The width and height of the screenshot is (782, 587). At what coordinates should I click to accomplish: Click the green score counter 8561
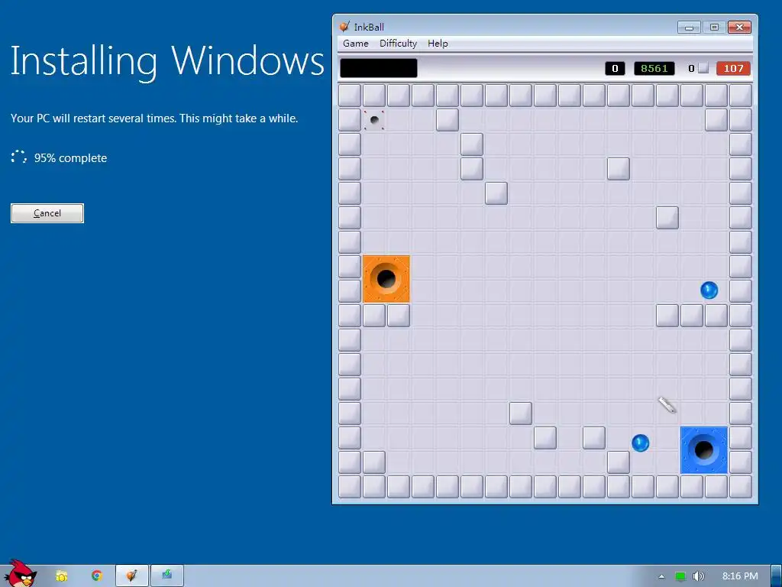coord(654,68)
